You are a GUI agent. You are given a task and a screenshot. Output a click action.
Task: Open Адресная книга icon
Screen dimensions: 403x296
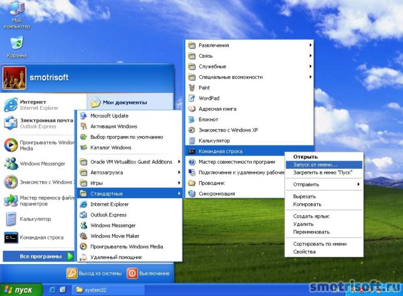[x=192, y=108]
